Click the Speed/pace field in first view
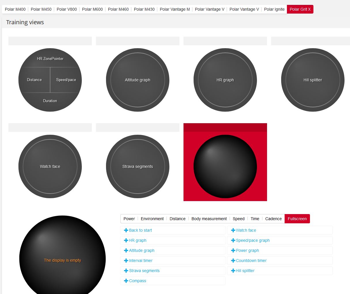The width and height of the screenshot is (350, 294). click(x=66, y=80)
